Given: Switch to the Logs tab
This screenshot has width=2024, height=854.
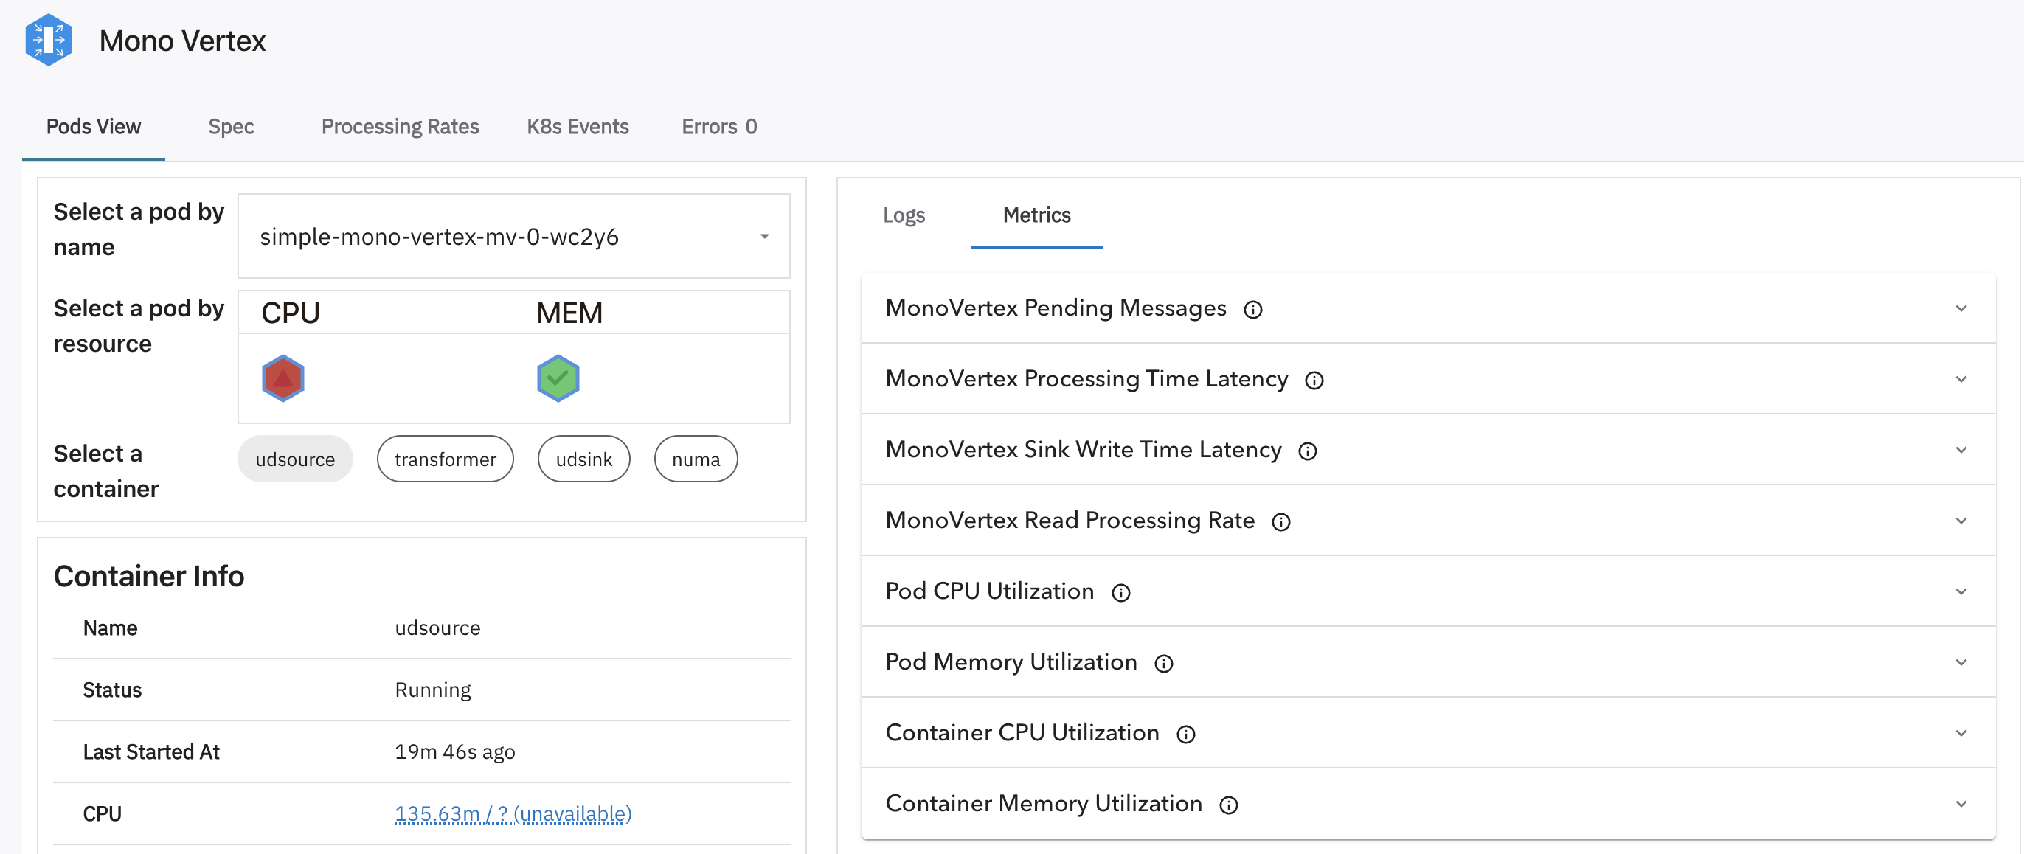Looking at the screenshot, I should (904, 215).
